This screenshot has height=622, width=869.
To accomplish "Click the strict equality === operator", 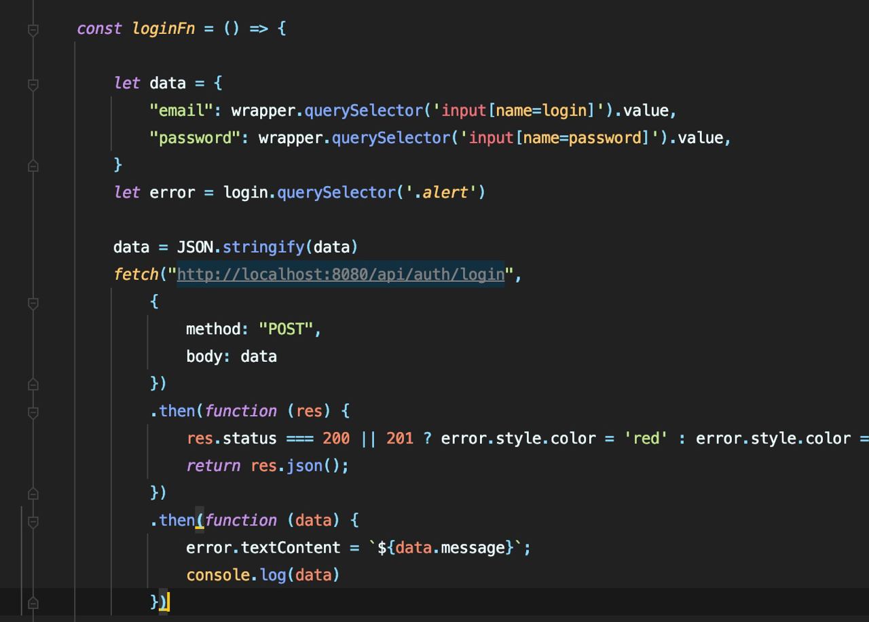I will (x=300, y=439).
